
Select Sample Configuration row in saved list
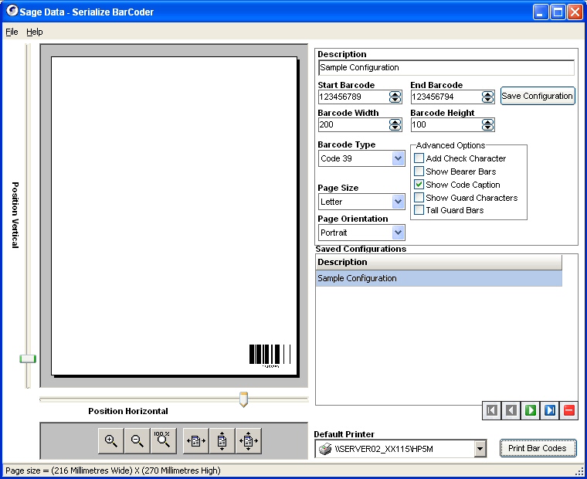pos(439,278)
